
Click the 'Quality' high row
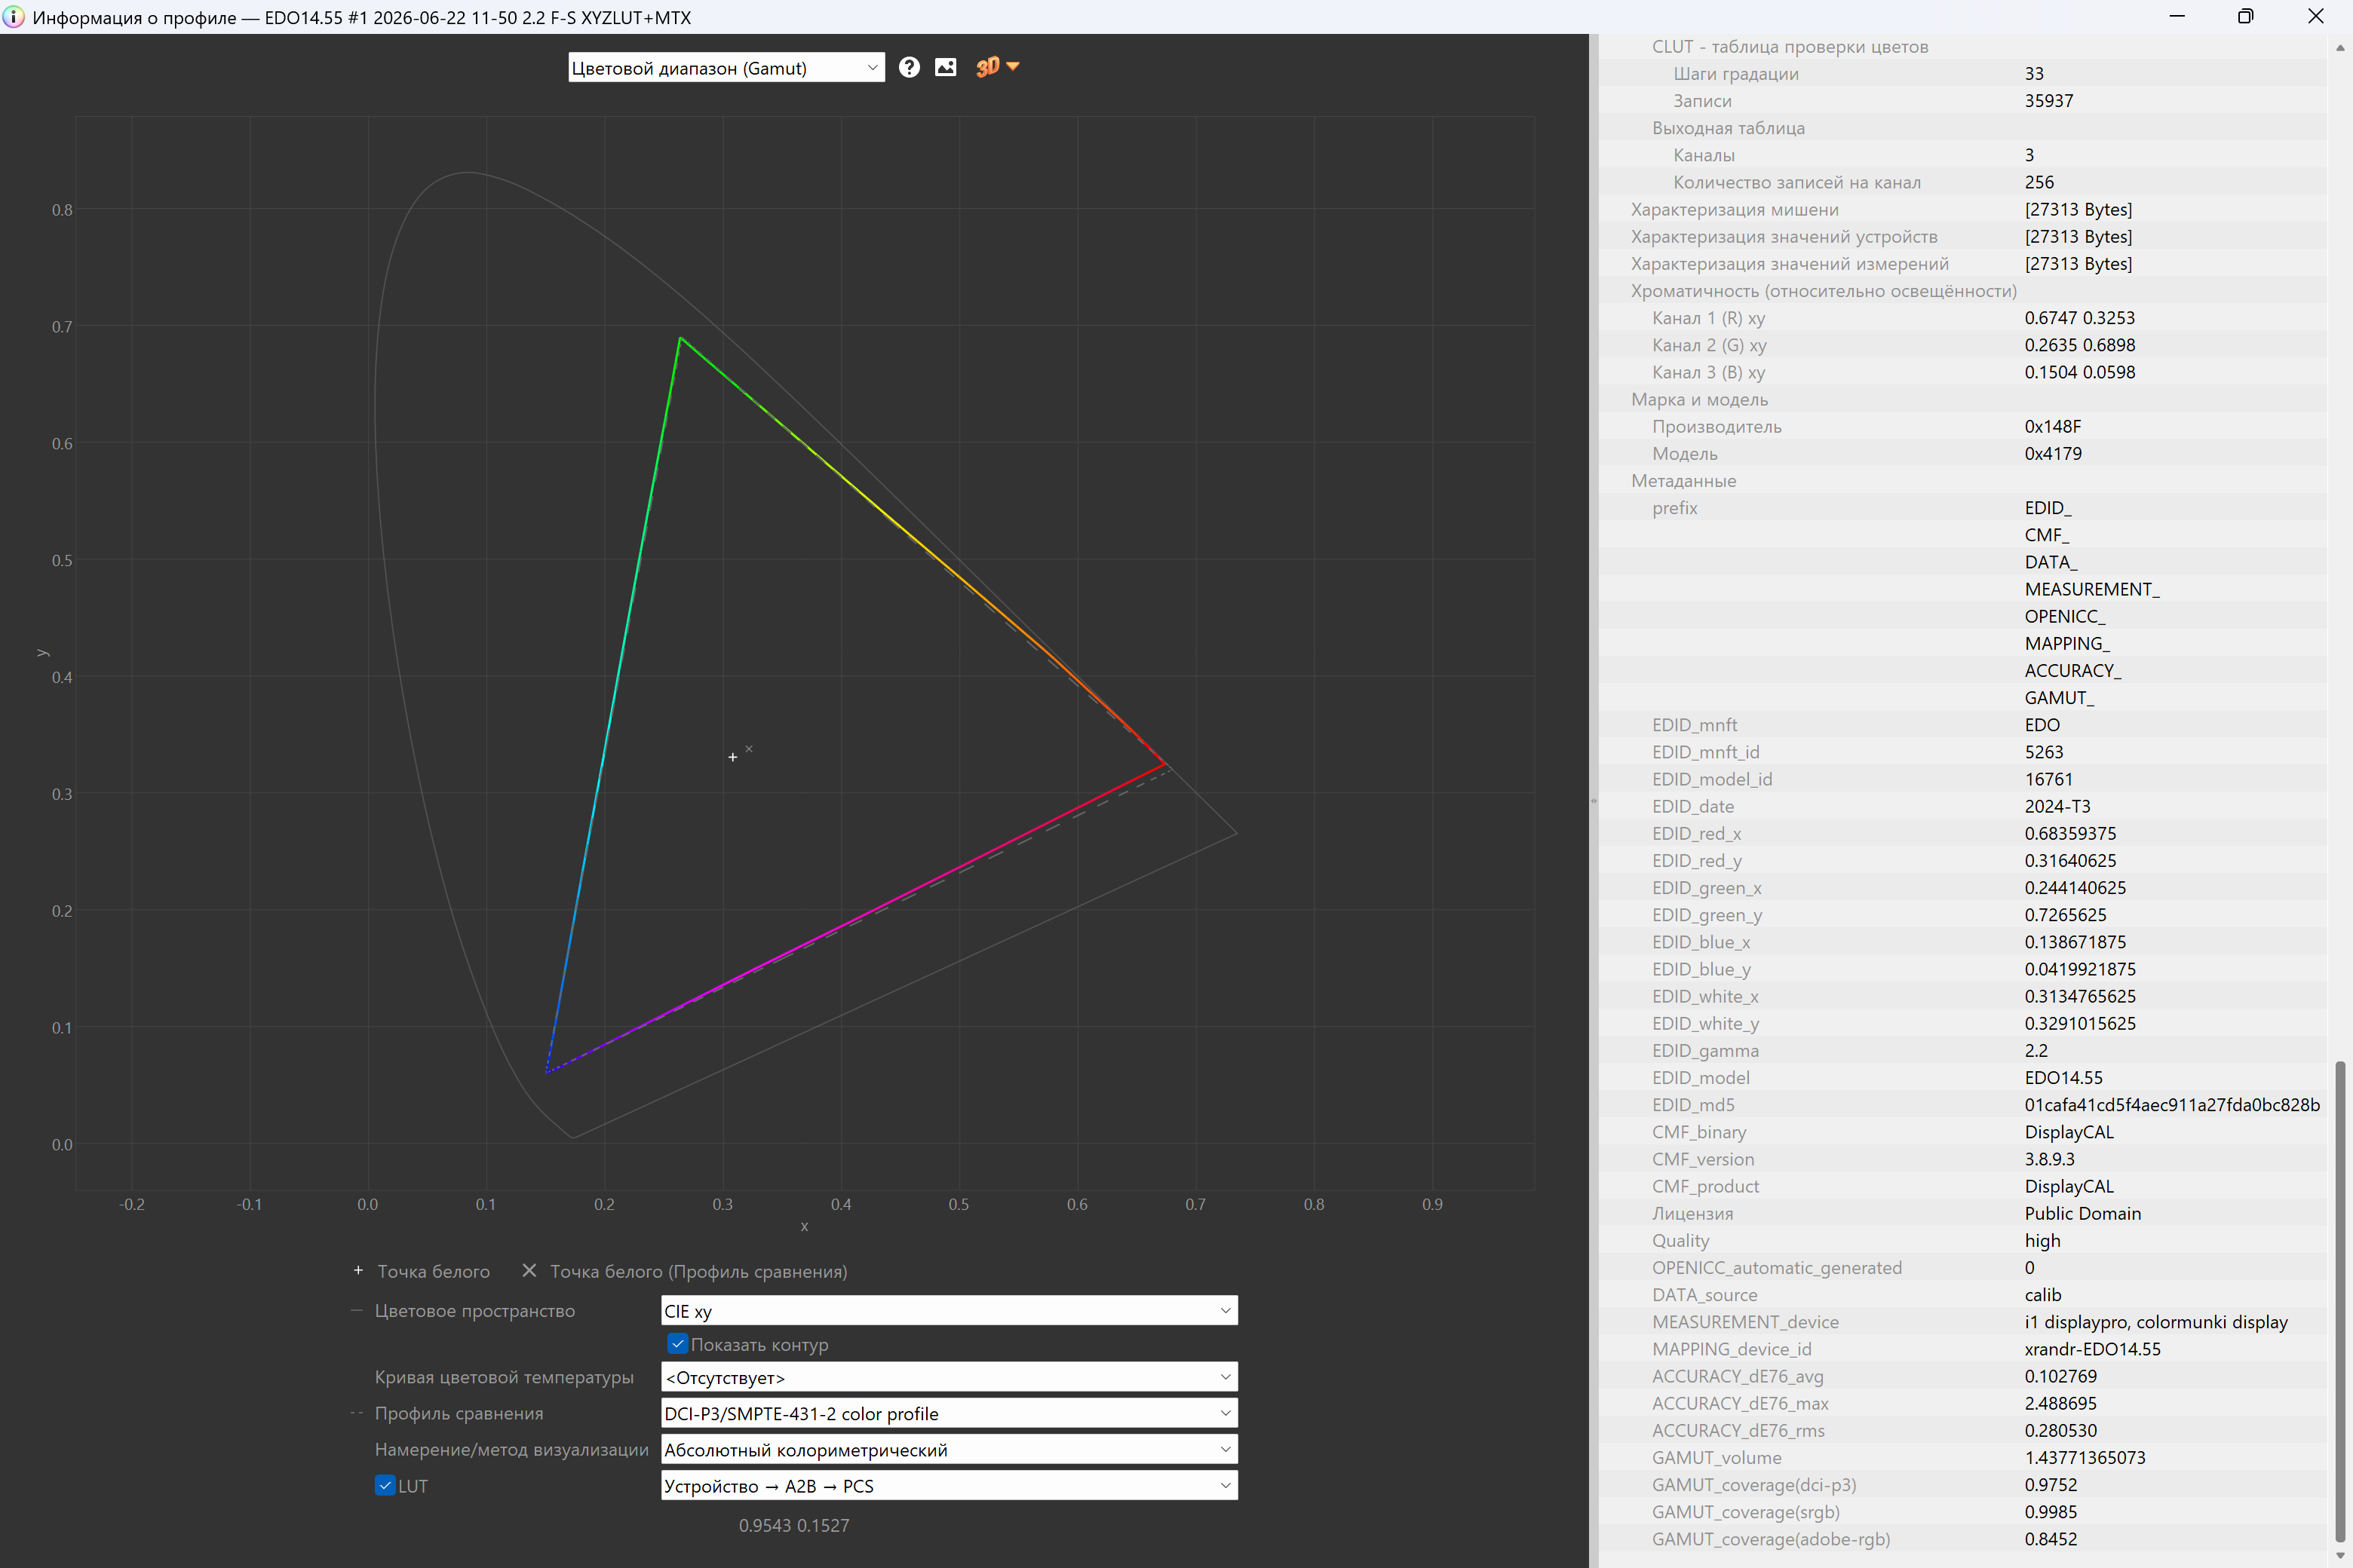click(x=1963, y=1240)
